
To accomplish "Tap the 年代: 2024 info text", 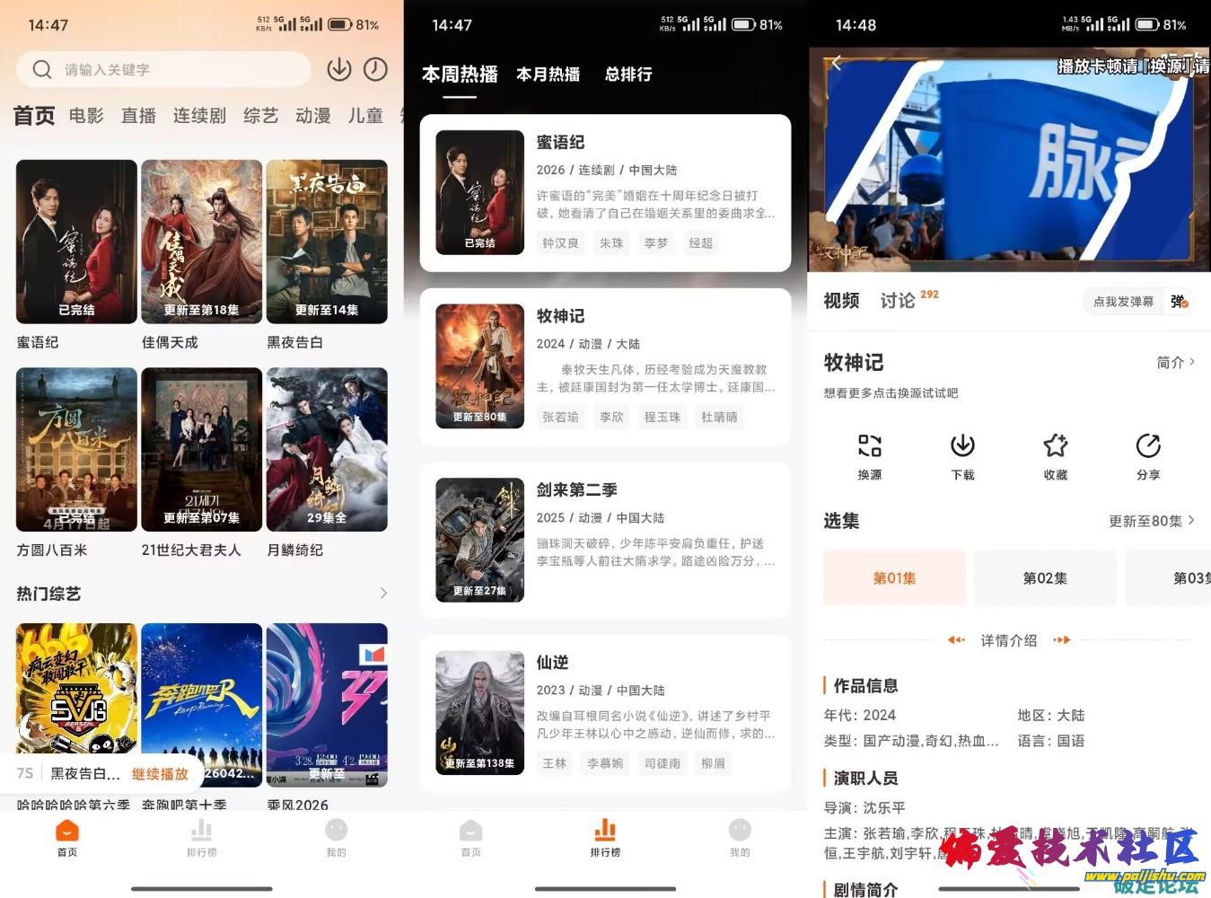I will click(x=860, y=715).
